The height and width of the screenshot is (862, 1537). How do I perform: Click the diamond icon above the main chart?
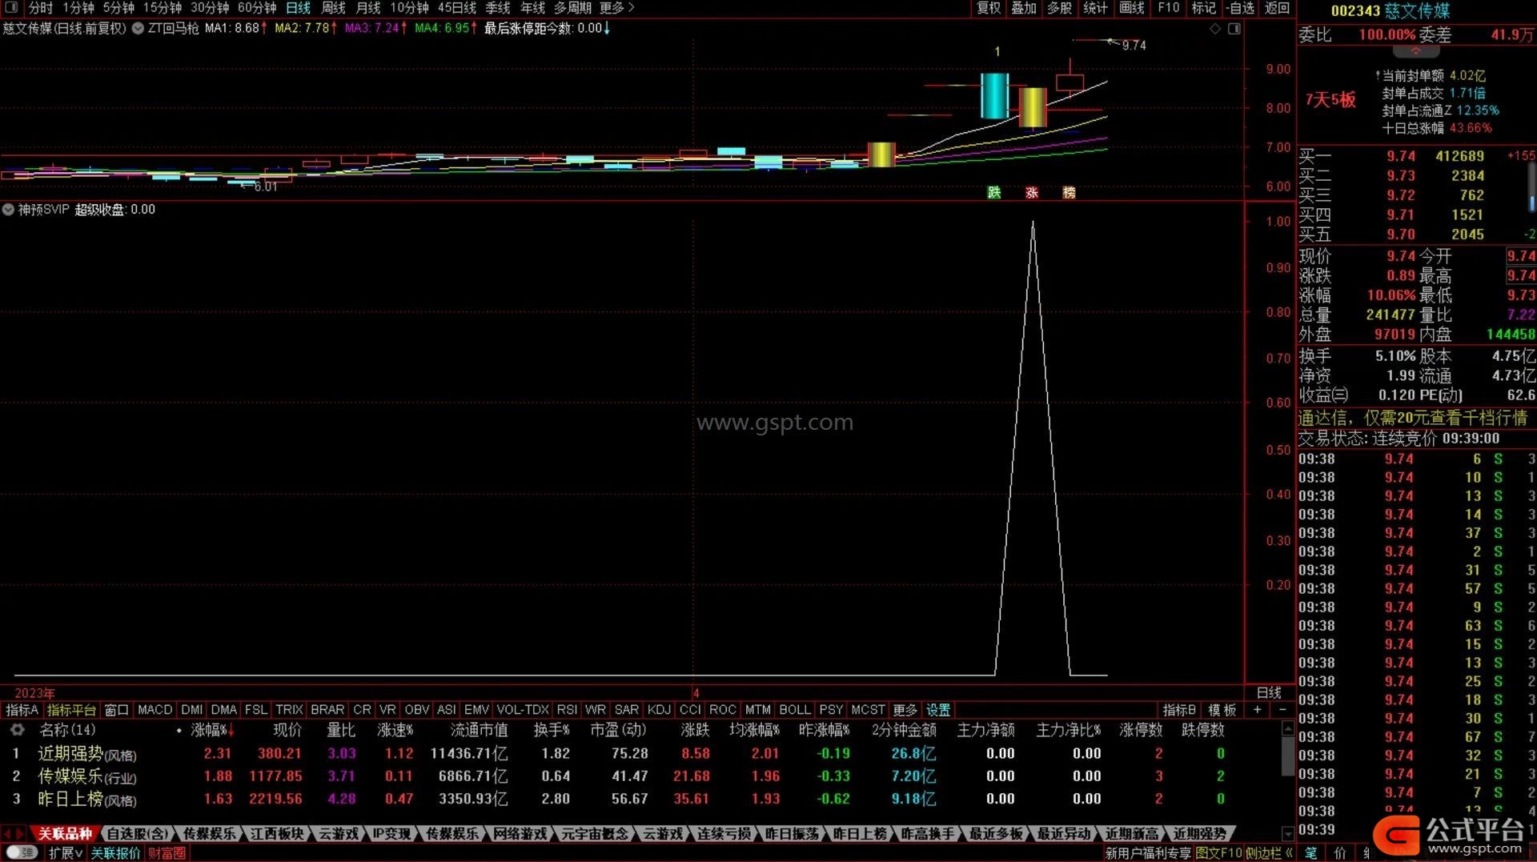click(1215, 29)
